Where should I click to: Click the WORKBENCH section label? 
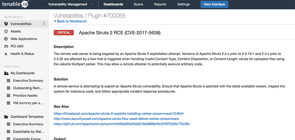(13, 17)
